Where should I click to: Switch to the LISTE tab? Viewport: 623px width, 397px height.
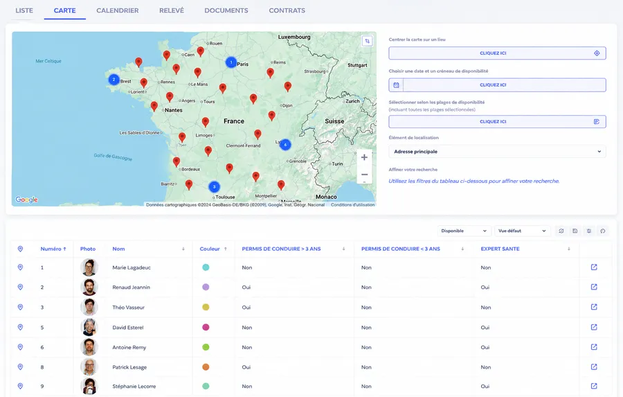[x=24, y=11]
